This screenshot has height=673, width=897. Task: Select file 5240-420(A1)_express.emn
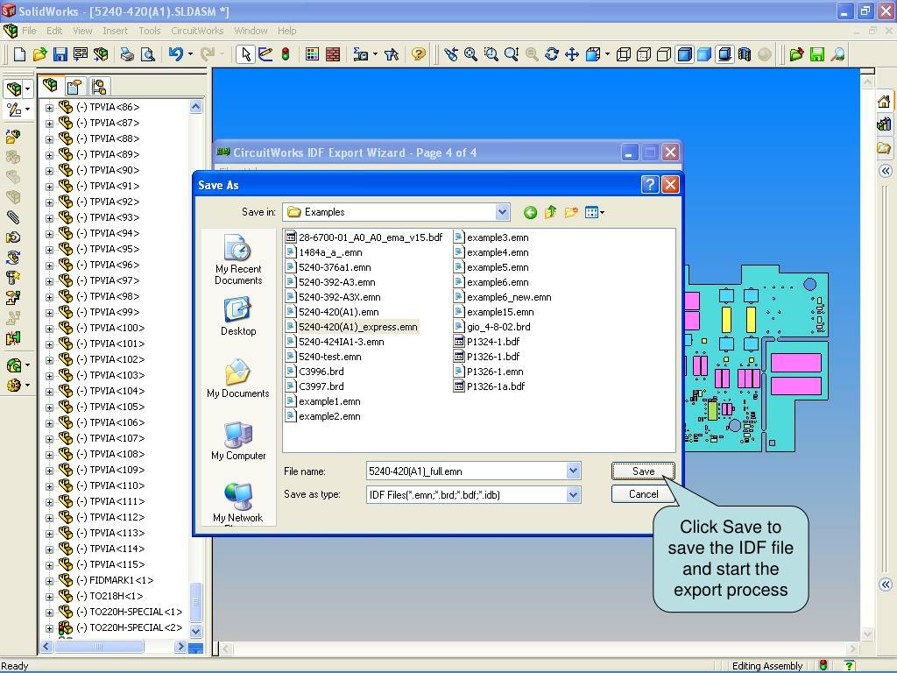pos(352,327)
